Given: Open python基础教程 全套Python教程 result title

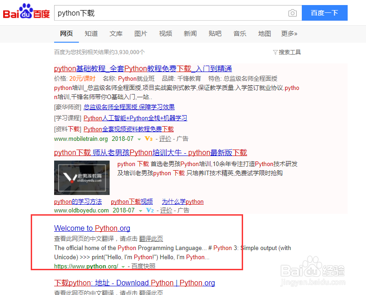Looking at the screenshot, I should (143, 69).
